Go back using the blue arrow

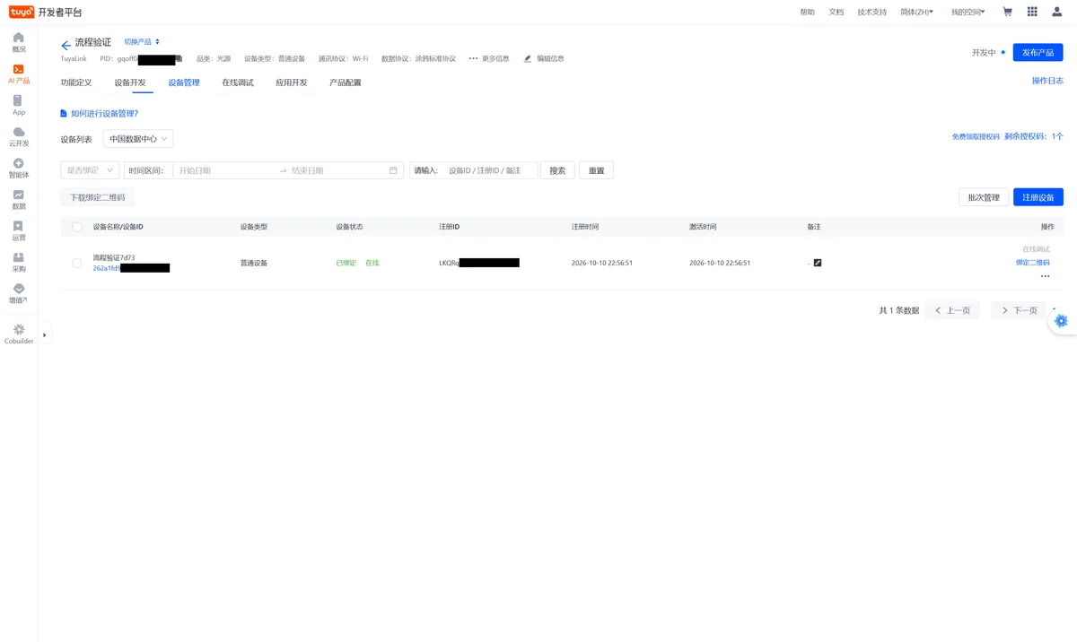(x=66, y=45)
